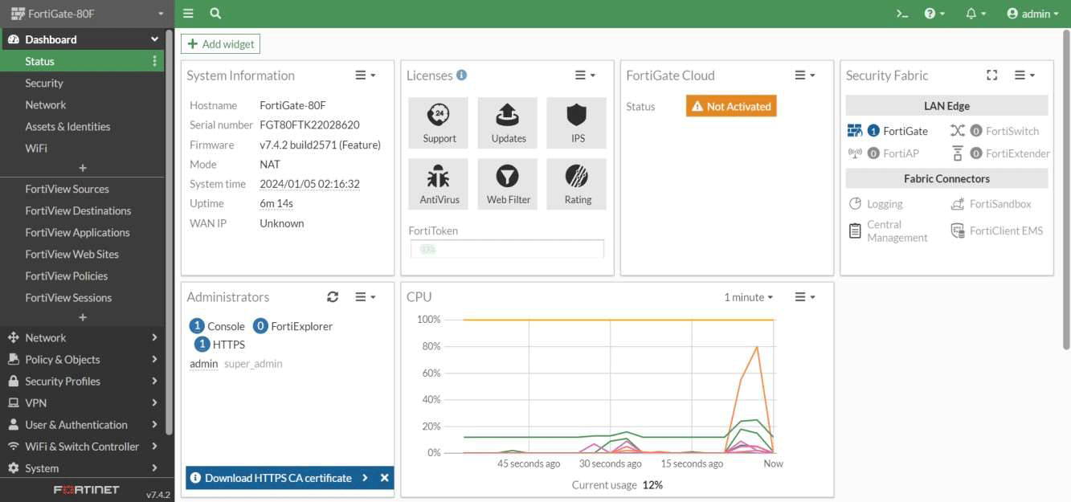Open the CLI console icon
The width and height of the screenshot is (1071, 502).
902,14
